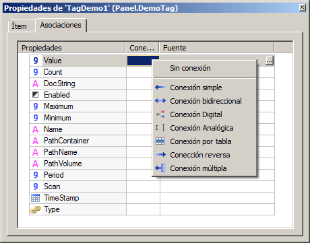
Task: Click the Cone... column header
Action: point(142,48)
